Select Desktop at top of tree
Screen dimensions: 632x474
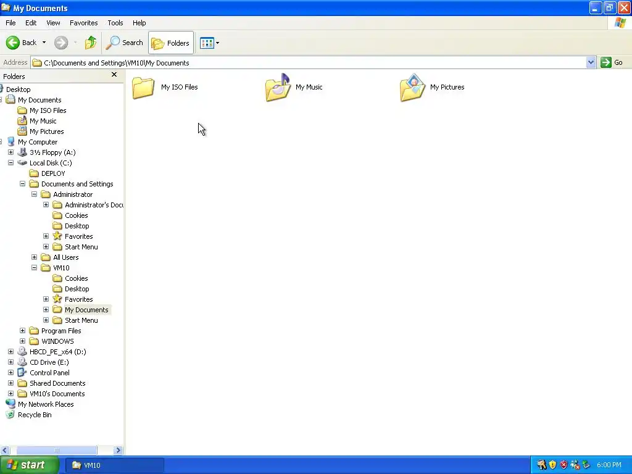(18, 89)
